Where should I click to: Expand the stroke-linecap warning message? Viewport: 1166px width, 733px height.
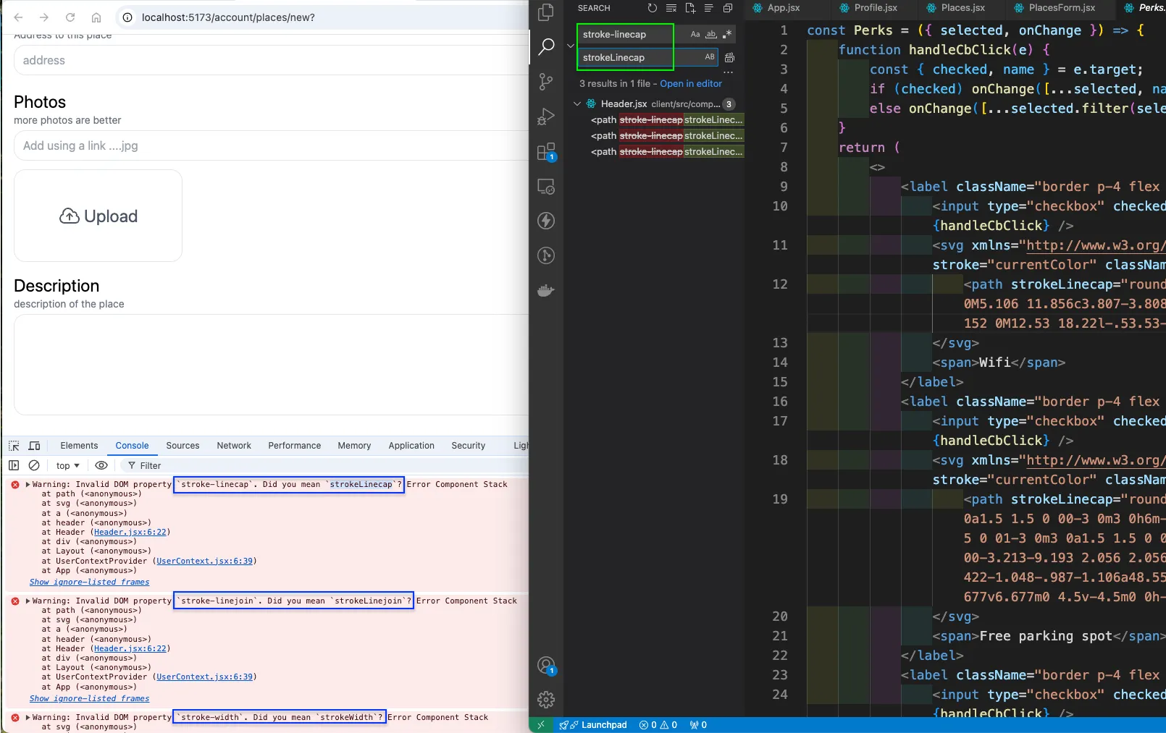[x=28, y=485]
